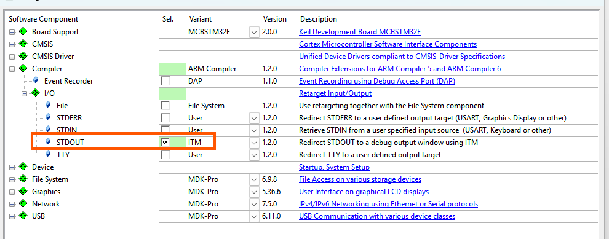Enable the Event Recorder checkbox
The width and height of the screenshot is (609, 239).
click(165, 81)
